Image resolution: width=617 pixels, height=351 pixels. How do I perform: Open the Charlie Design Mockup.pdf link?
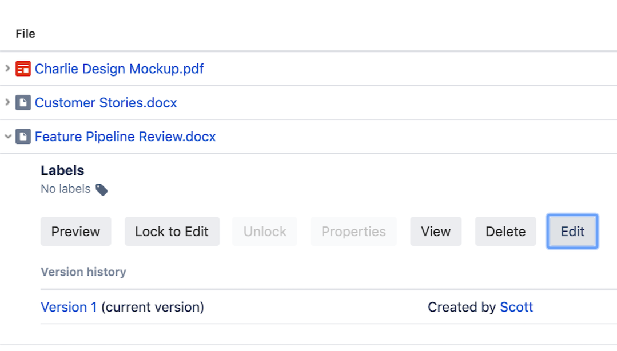(x=119, y=69)
